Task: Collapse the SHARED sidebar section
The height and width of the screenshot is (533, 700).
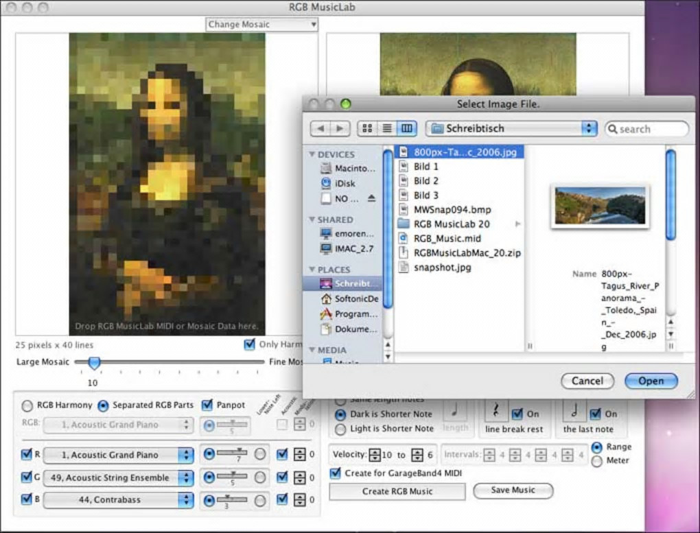Action: 312,220
